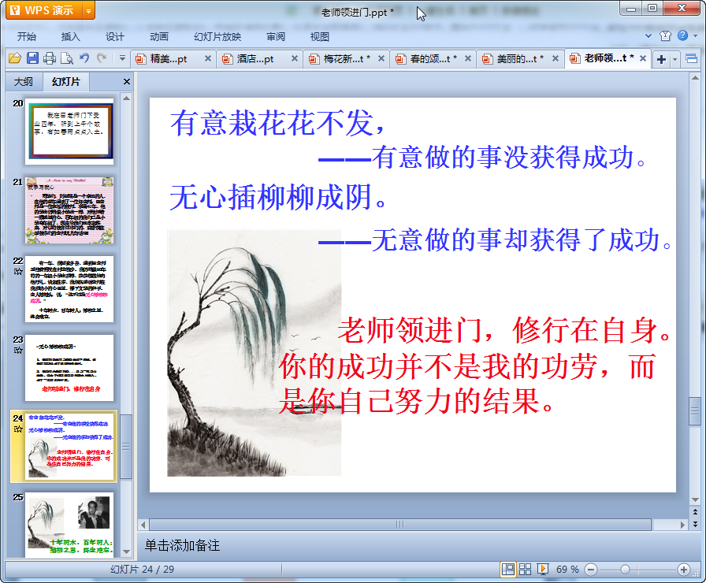Open the skin/shirt icon in title area

click(665, 35)
